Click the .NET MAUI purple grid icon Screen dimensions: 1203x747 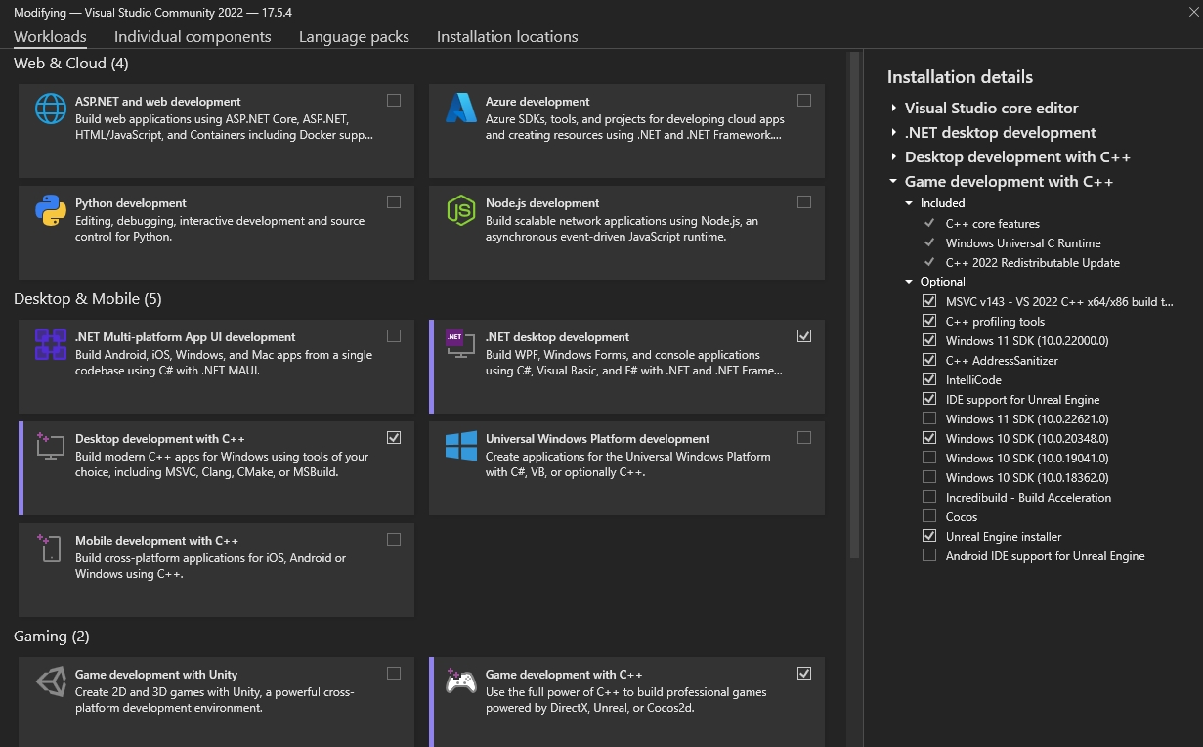[x=51, y=344]
